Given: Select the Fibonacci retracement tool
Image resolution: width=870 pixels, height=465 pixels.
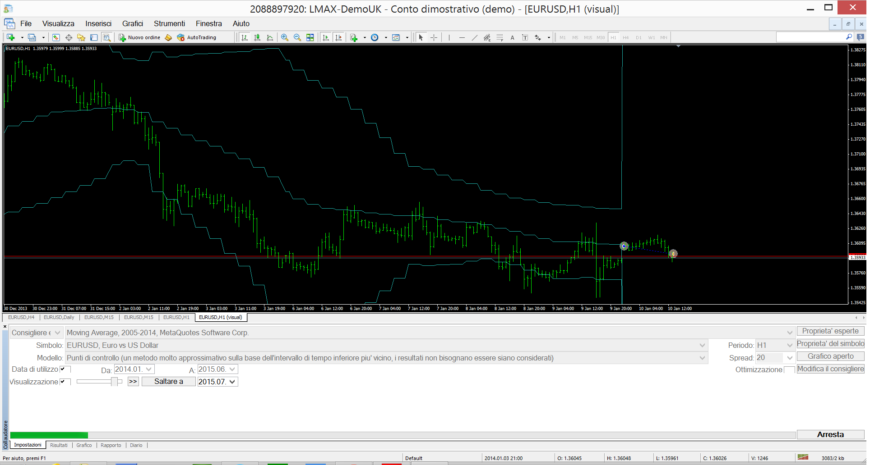Looking at the screenshot, I should [500, 37].
